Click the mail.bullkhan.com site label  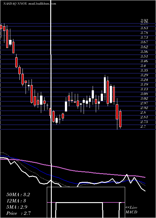pyautogui.click(x=42, y=4)
